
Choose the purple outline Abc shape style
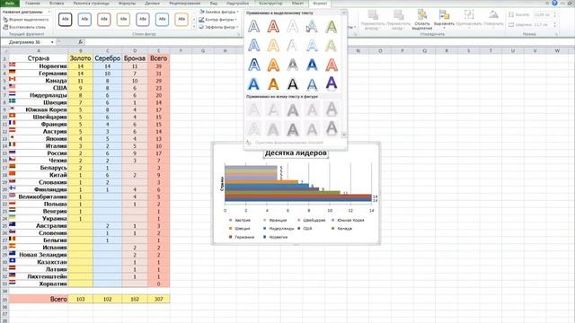tap(142, 20)
